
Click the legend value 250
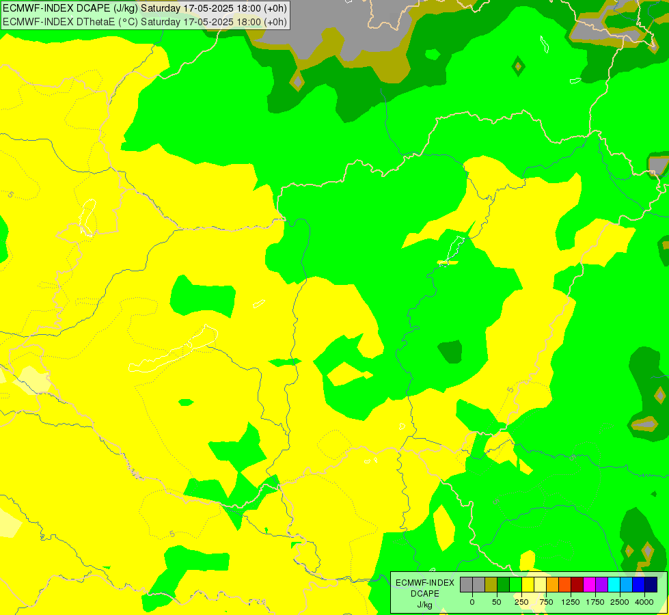521,602
